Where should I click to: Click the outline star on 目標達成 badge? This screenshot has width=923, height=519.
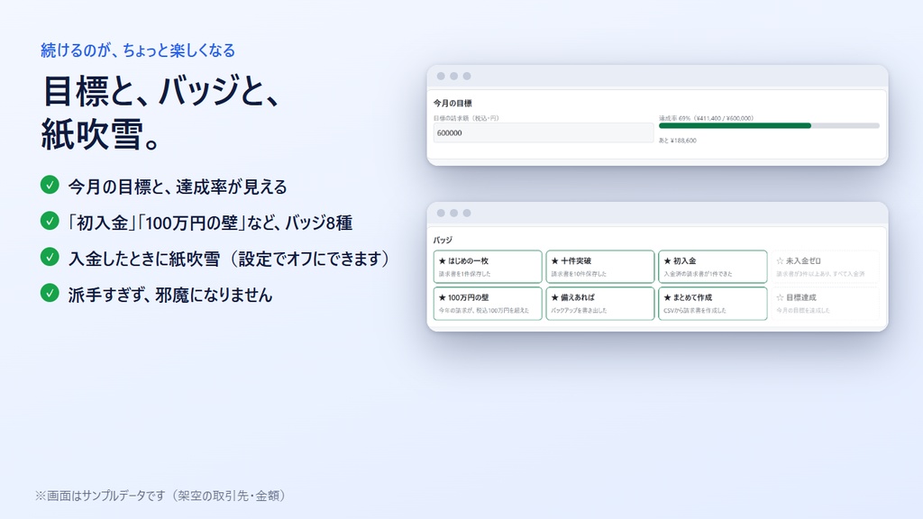[780, 297]
